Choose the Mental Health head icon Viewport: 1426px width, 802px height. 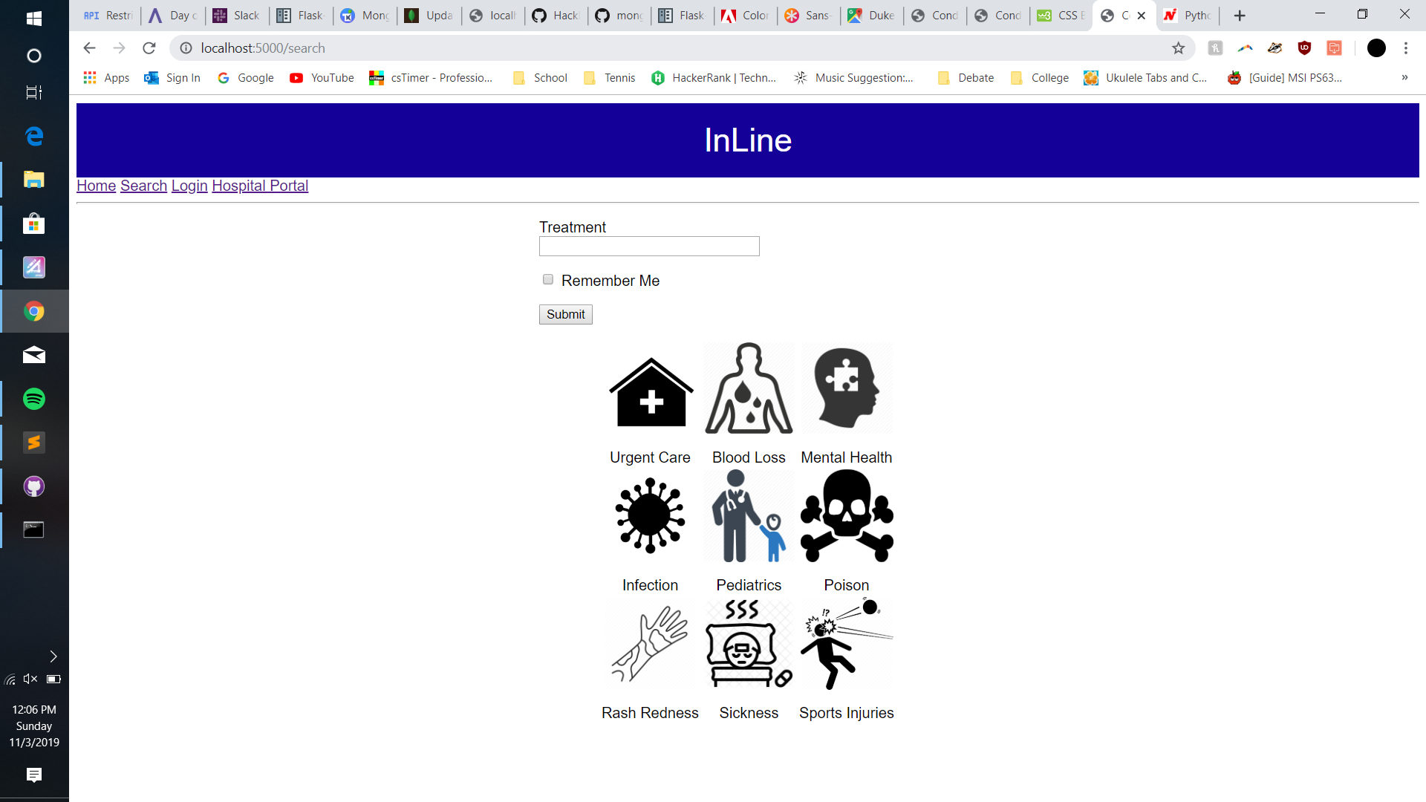847,388
